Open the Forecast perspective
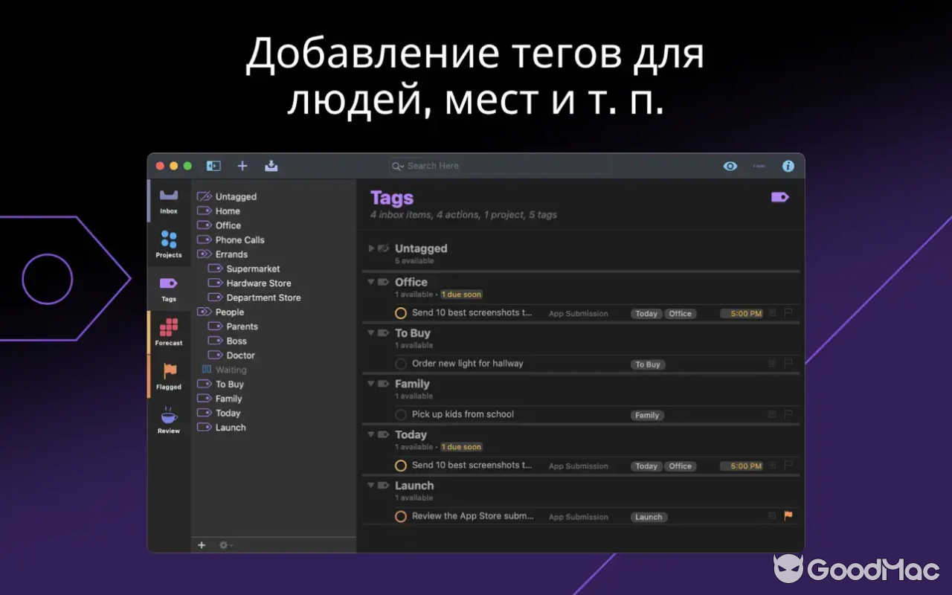The width and height of the screenshot is (952, 595). coord(168,331)
